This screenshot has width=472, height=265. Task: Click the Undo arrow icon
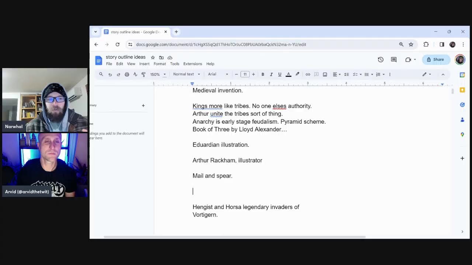110,74
